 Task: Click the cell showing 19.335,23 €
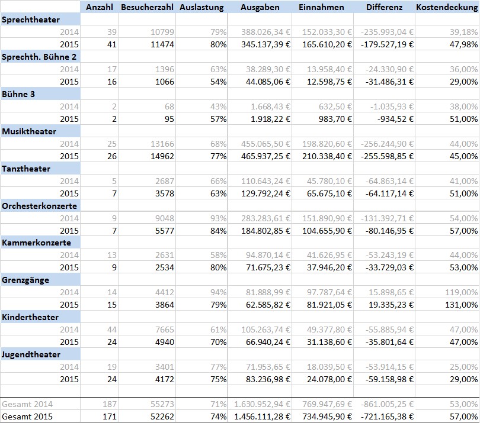(384, 305)
